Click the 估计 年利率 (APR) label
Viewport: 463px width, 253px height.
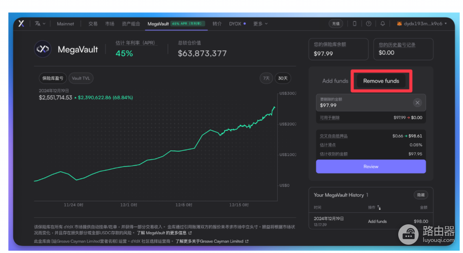click(x=135, y=43)
